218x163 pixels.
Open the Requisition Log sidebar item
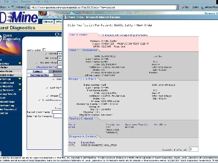7,105
